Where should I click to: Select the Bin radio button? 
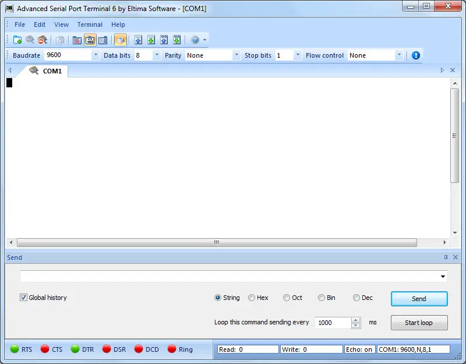[x=322, y=298]
